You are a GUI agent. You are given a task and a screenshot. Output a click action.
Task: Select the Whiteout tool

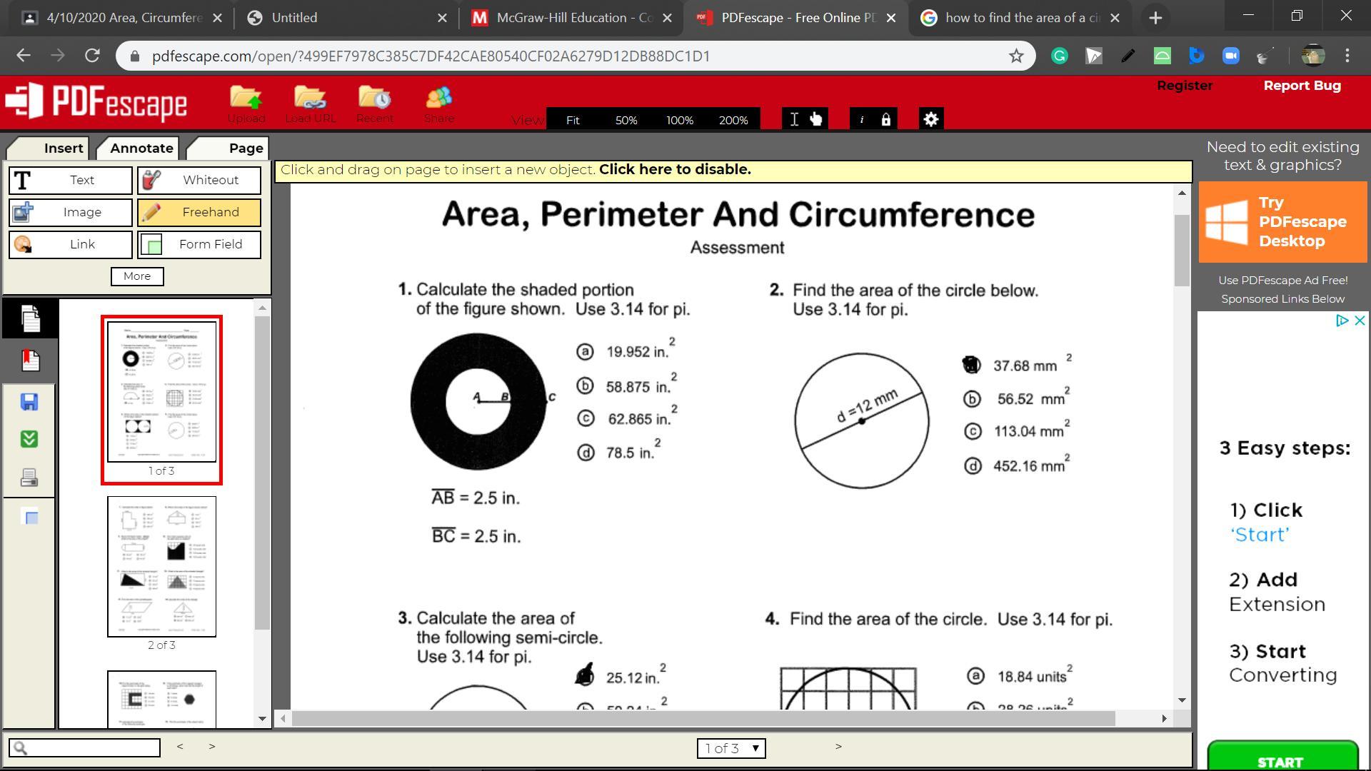[x=199, y=180]
